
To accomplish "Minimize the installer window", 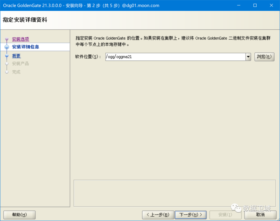I will pos(239,5).
